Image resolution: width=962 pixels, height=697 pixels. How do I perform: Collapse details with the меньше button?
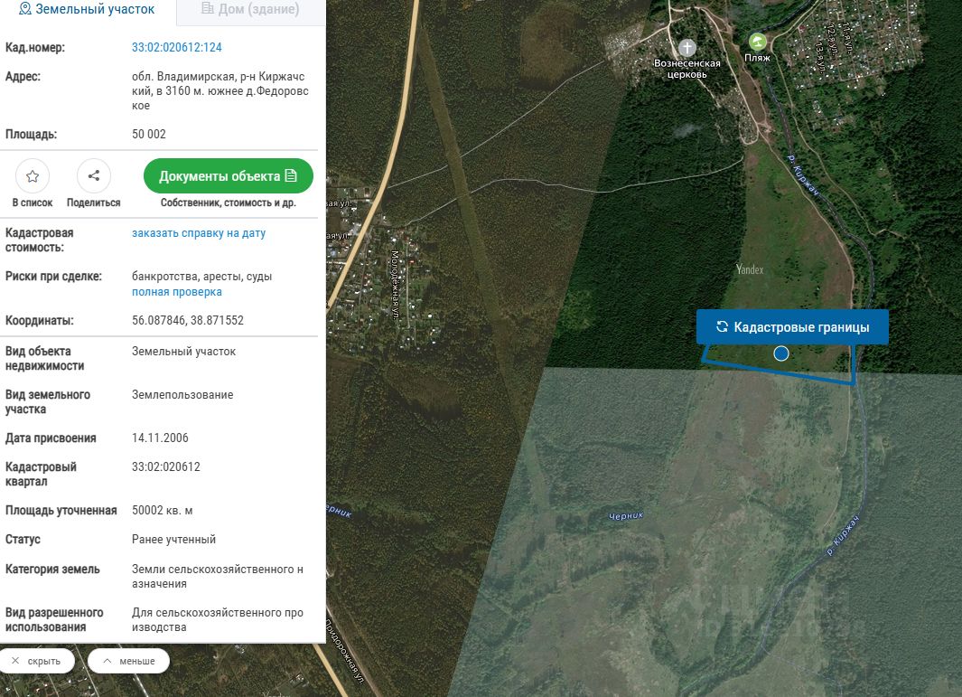pos(129,661)
